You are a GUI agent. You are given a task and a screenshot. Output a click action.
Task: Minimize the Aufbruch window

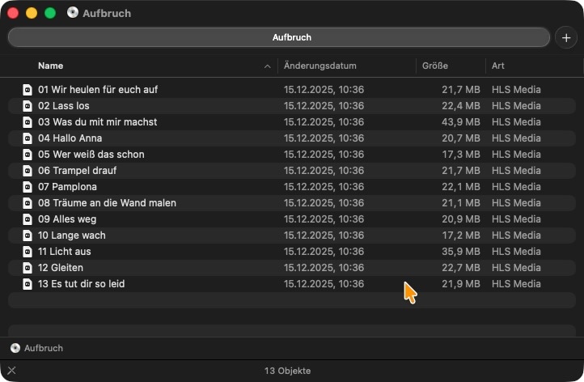tap(32, 13)
